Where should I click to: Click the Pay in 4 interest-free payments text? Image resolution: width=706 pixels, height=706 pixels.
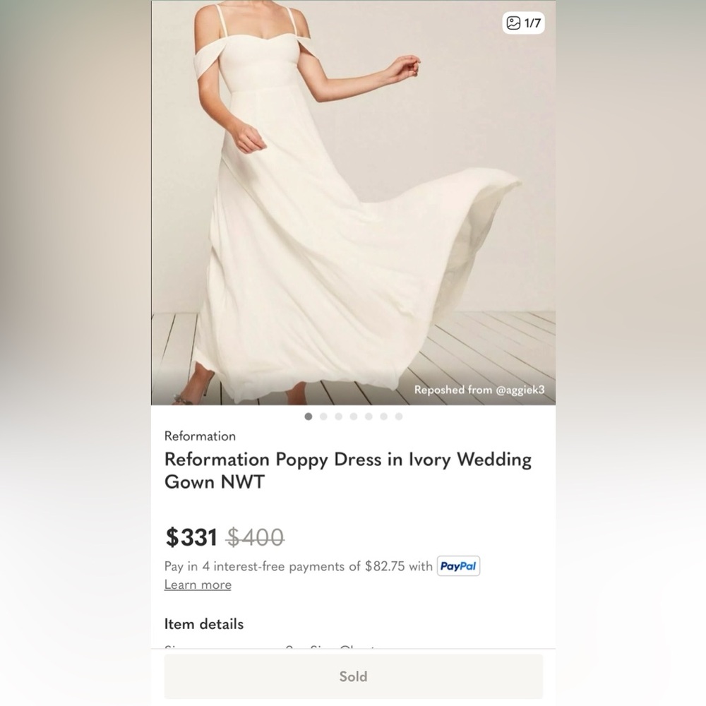click(298, 566)
